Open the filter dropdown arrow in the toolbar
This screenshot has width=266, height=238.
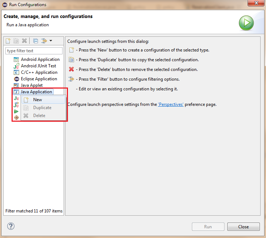point(51,41)
